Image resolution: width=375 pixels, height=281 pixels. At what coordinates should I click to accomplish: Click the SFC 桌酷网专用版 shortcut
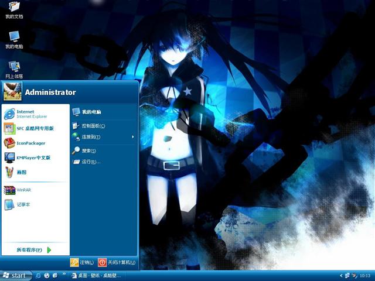click(34, 128)
